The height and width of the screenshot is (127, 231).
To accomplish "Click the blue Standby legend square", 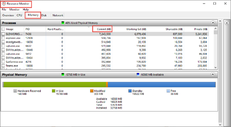I will coord(130,91).
